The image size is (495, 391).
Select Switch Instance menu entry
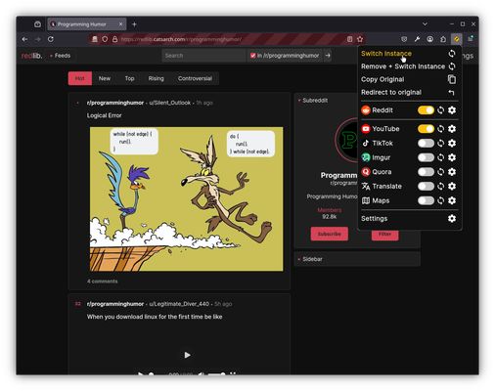(x=409, y=54)
